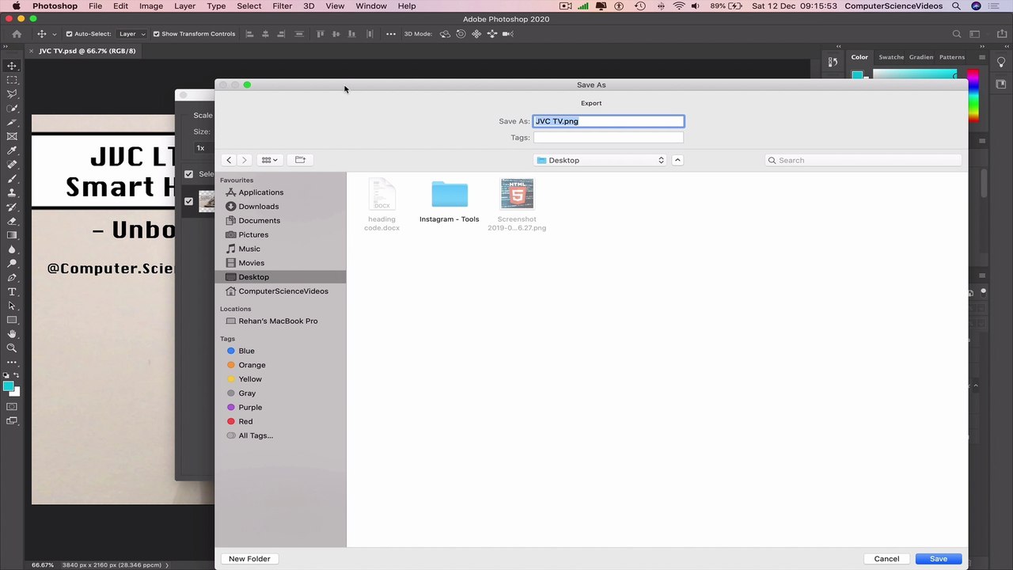Click the foreground color swatch
The image size is (1013, 570).
pyautogui.click(x=8, y=386)
